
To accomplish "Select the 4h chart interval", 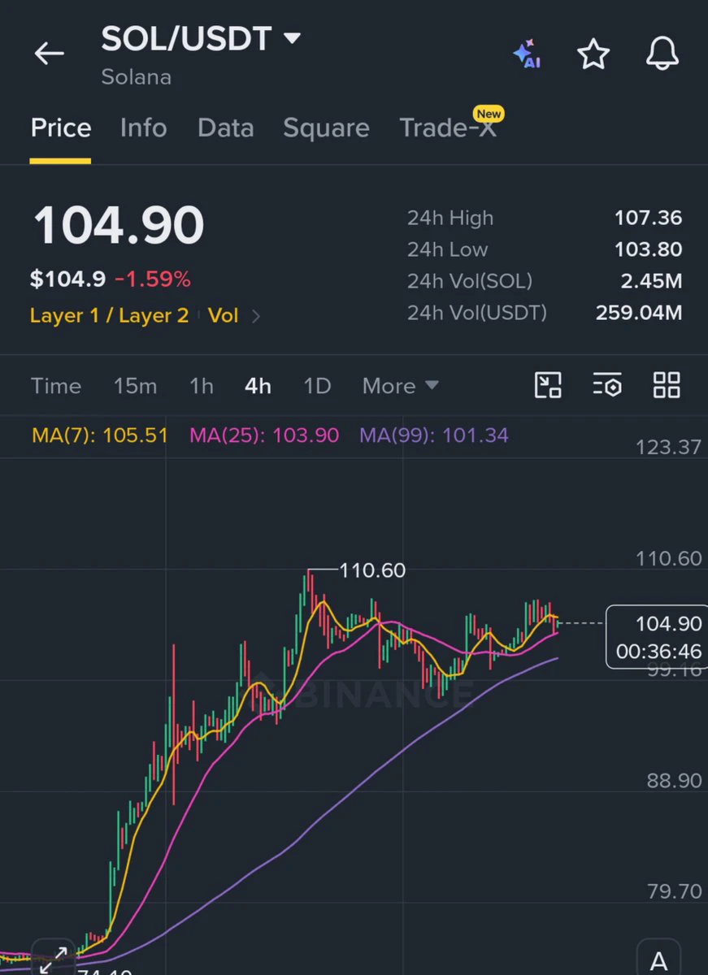I will (x=258, y=386).
